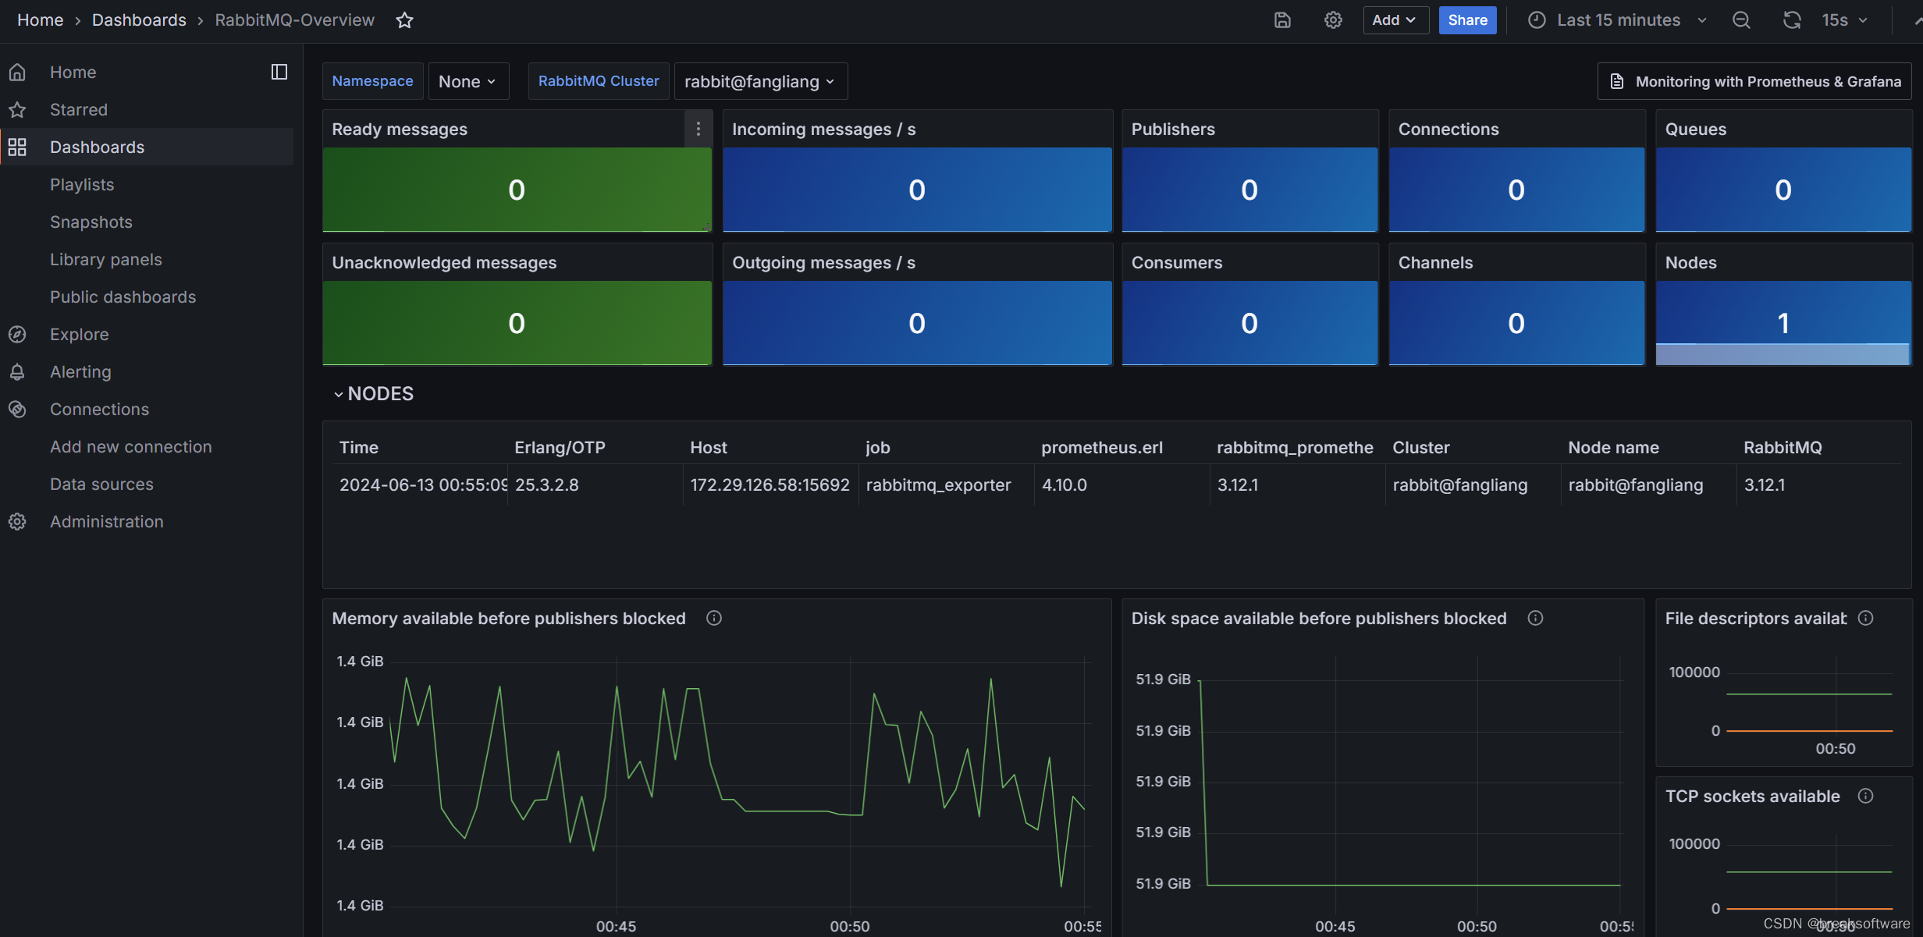Click the Node name column header
This screenshot has width=1923, height=937.
[1613, 448]
